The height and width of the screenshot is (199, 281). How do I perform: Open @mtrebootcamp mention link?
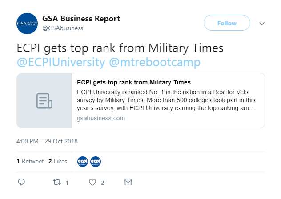[x=155, y=62]
